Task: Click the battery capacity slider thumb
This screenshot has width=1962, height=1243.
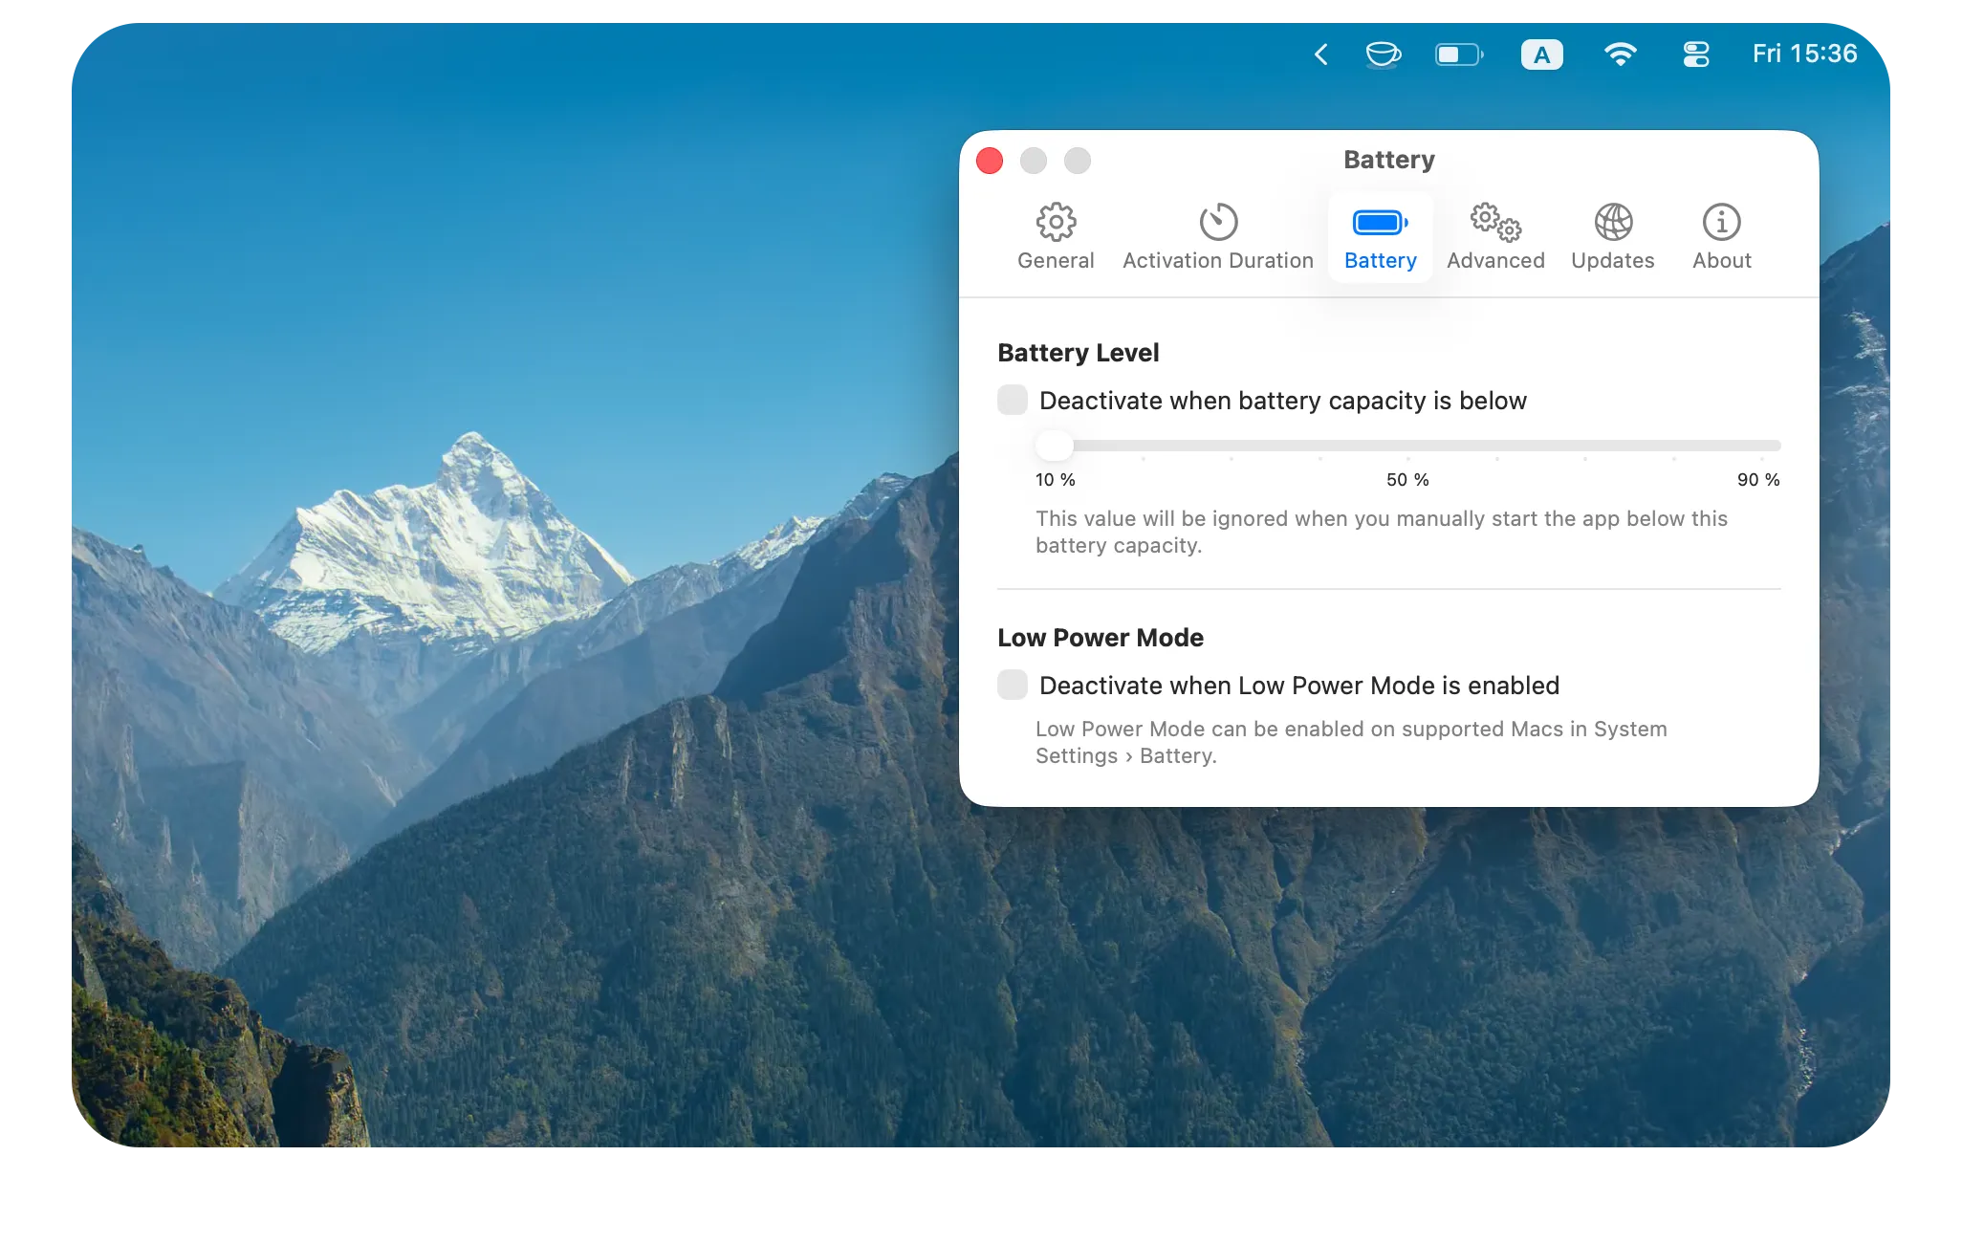Action: click(1055, 446)
